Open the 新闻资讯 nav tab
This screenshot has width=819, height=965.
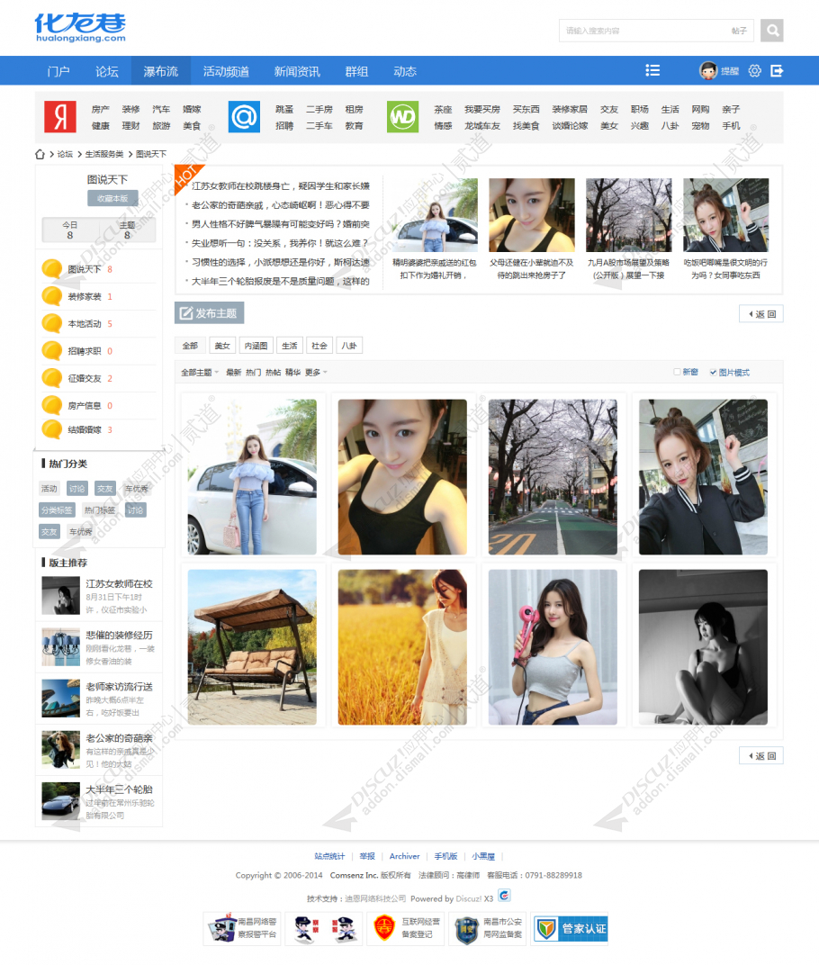tap(297, 71)
